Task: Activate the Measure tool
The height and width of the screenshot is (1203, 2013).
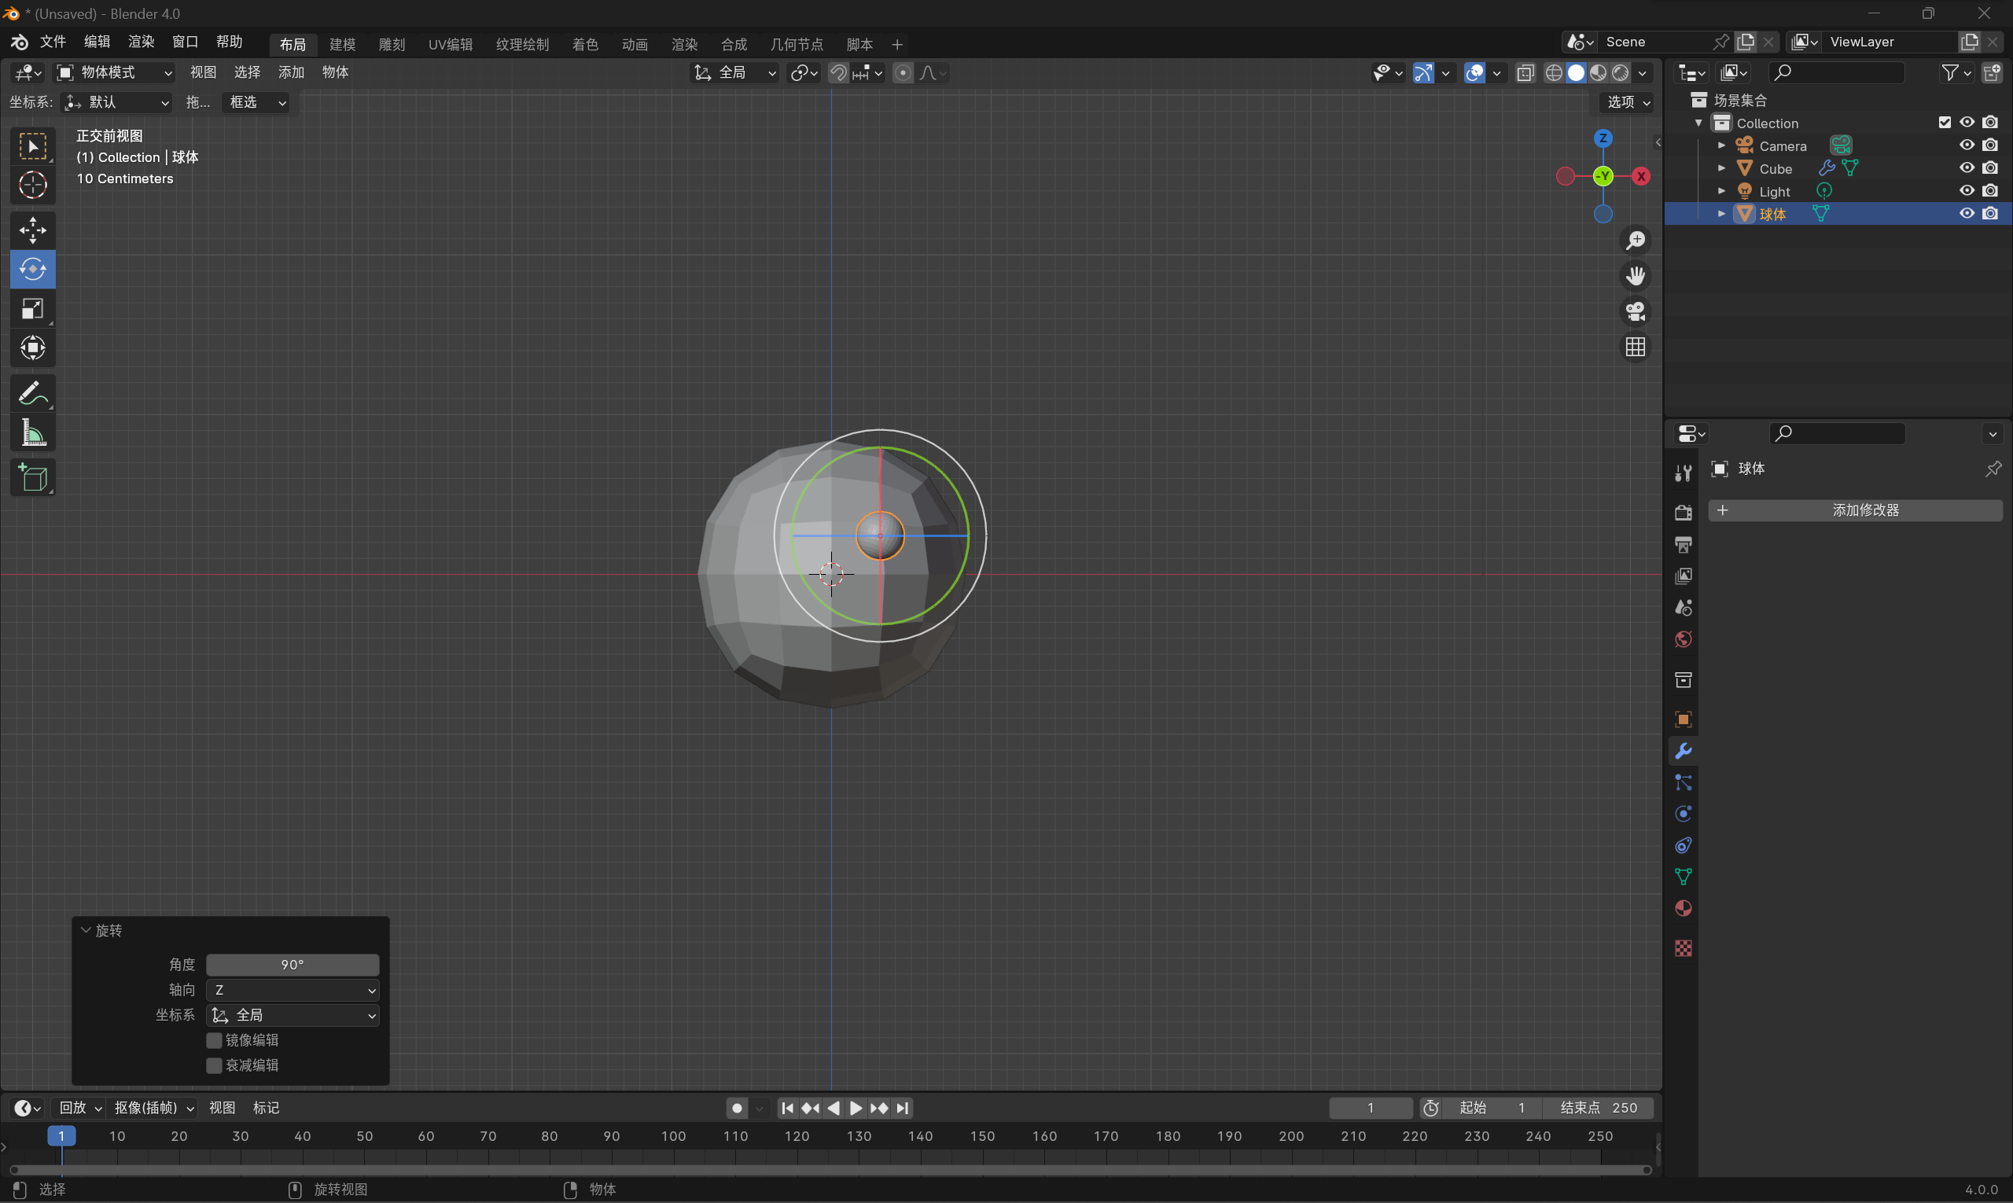Action: coord(32,433)
